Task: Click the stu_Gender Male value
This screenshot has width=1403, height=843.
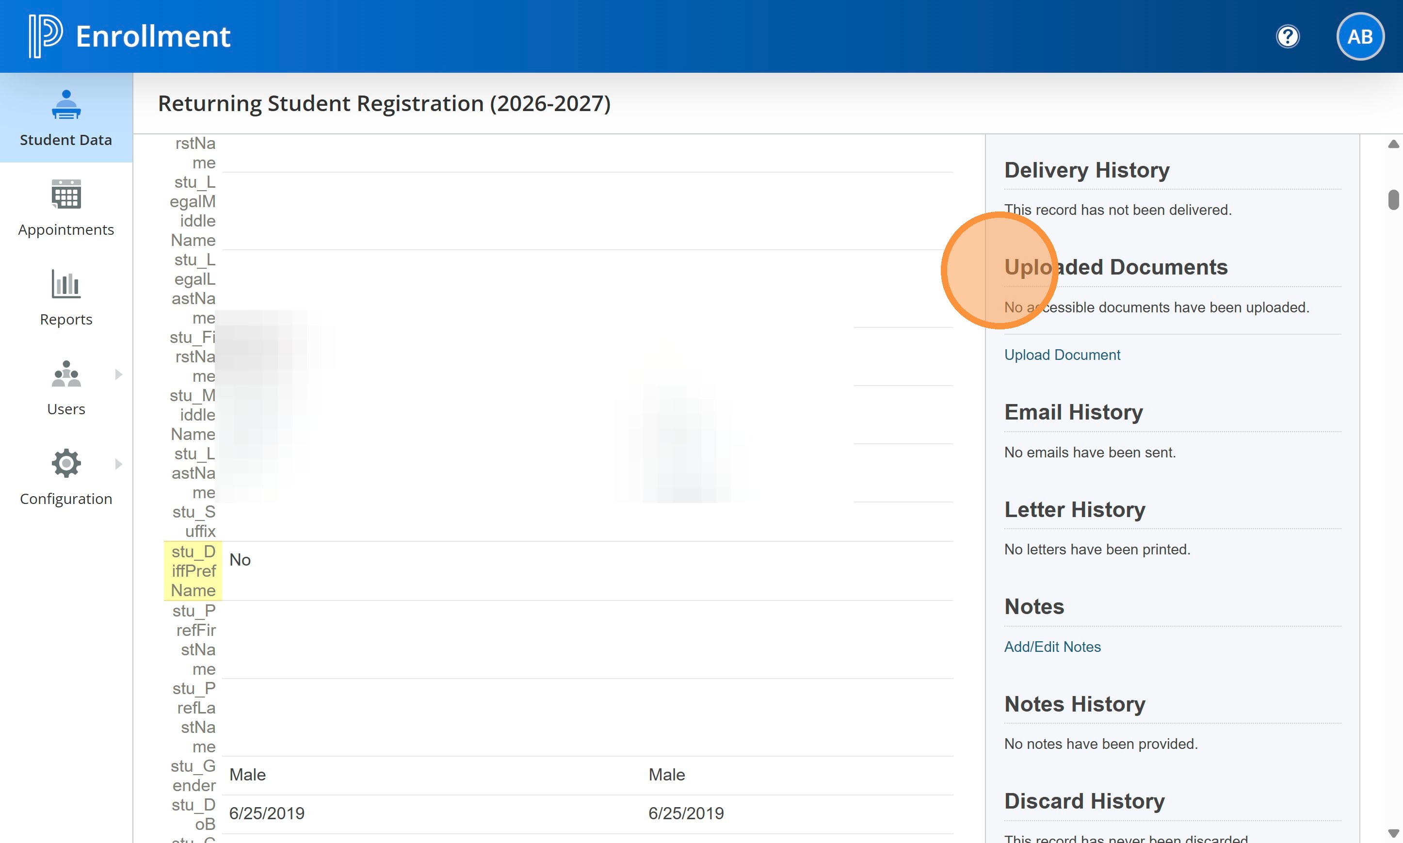Action: tap(247, 775)
